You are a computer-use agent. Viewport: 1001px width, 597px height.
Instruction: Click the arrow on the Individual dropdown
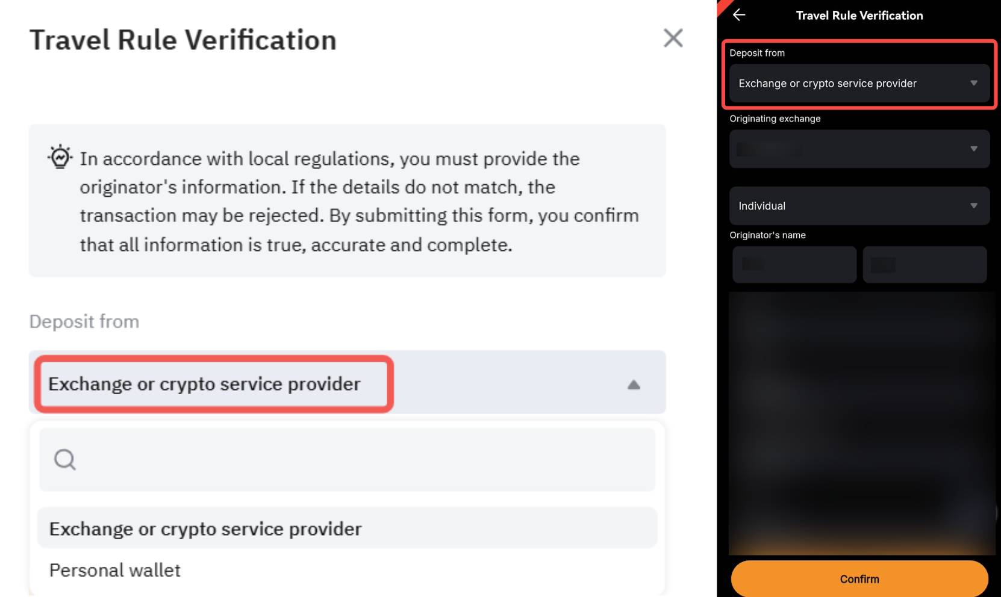tap(973, 206)
